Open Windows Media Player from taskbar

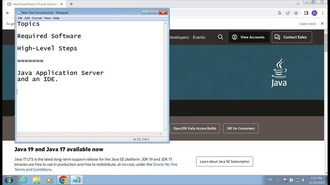coord(49,180)
